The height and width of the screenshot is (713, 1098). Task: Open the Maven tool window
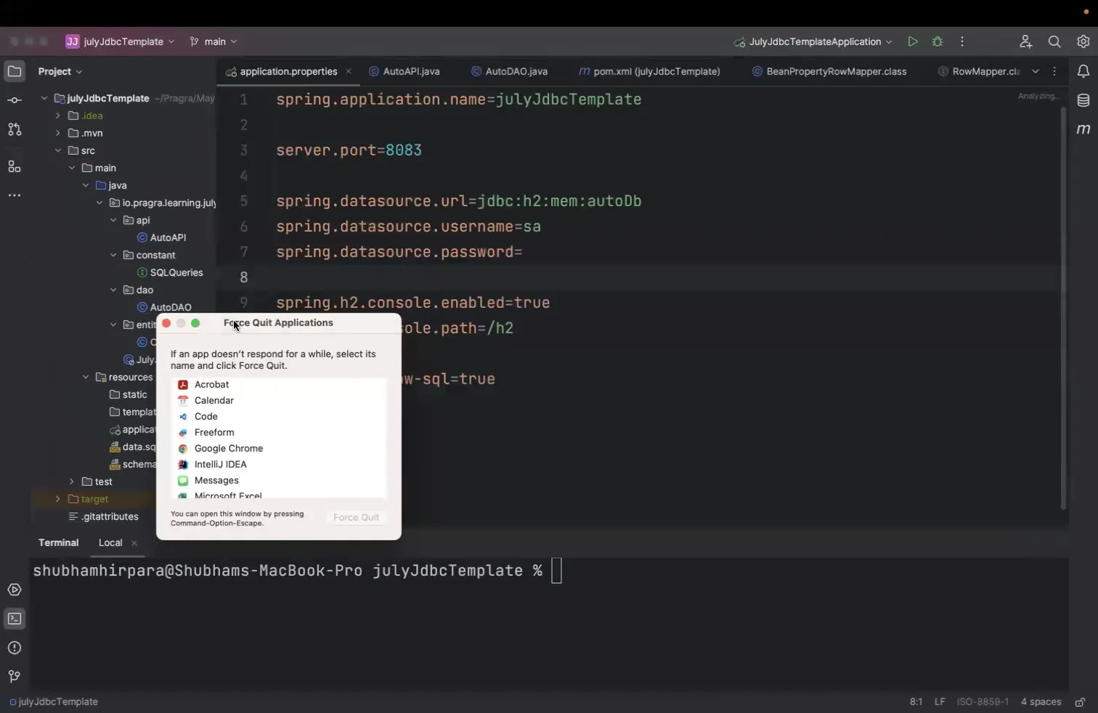[1083, 129]
